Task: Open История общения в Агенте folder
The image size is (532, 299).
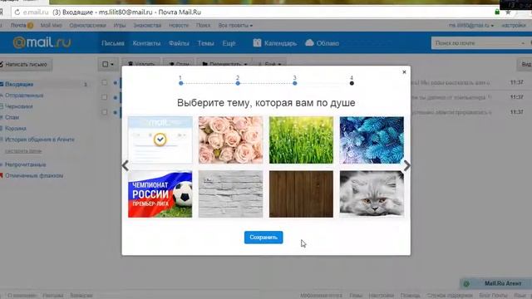Action: (39, 140)
